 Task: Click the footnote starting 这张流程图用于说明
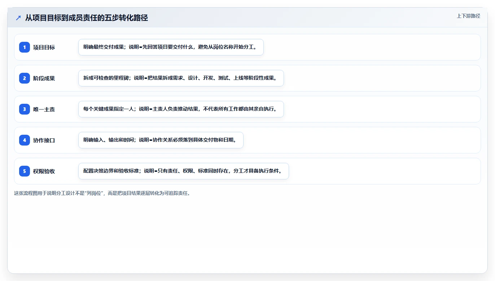pos(102,193)
